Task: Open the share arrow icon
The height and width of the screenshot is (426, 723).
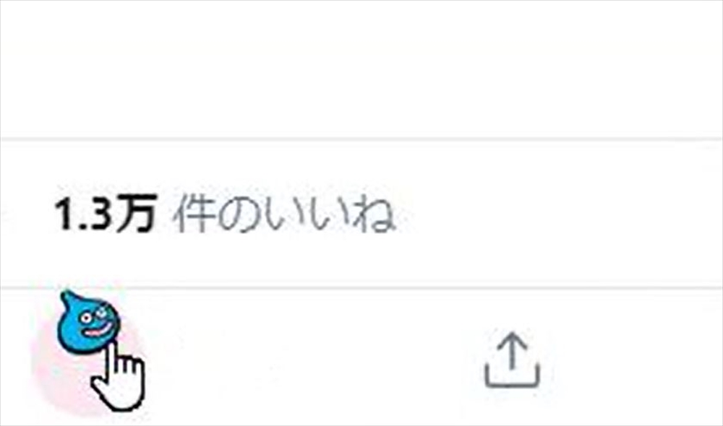Action: (512, 360)
